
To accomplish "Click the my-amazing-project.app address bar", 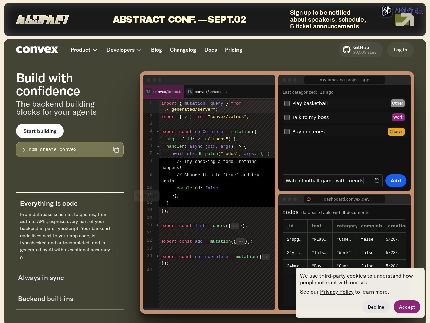I will coord(344,80).
